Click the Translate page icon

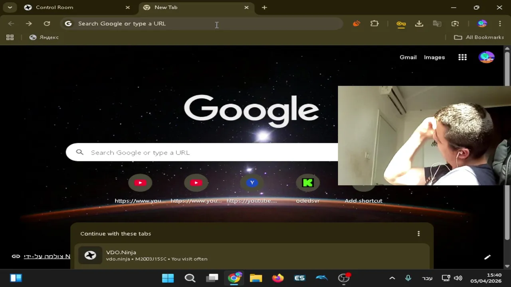[x=437, y=24]
